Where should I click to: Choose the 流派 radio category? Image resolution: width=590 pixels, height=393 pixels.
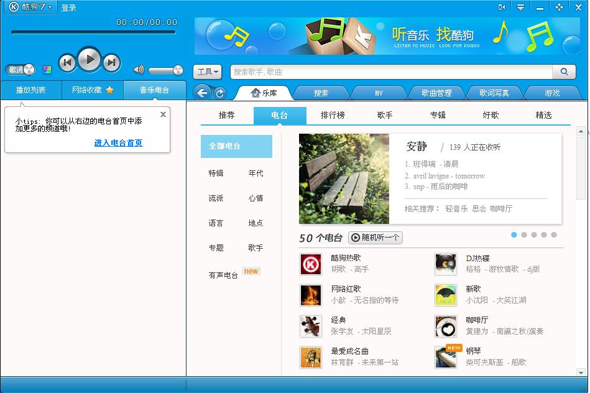pyautogui.click(x=216, y=198)
